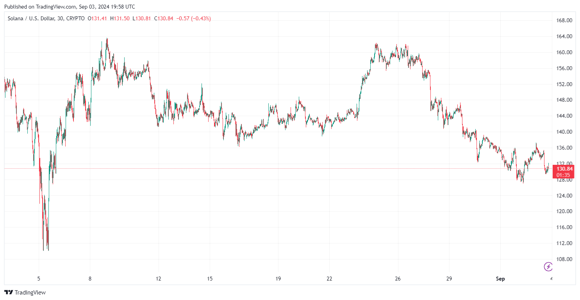580x300 pixels.
Task: Click the date label 22 on time axis
Action: [329, 279]
